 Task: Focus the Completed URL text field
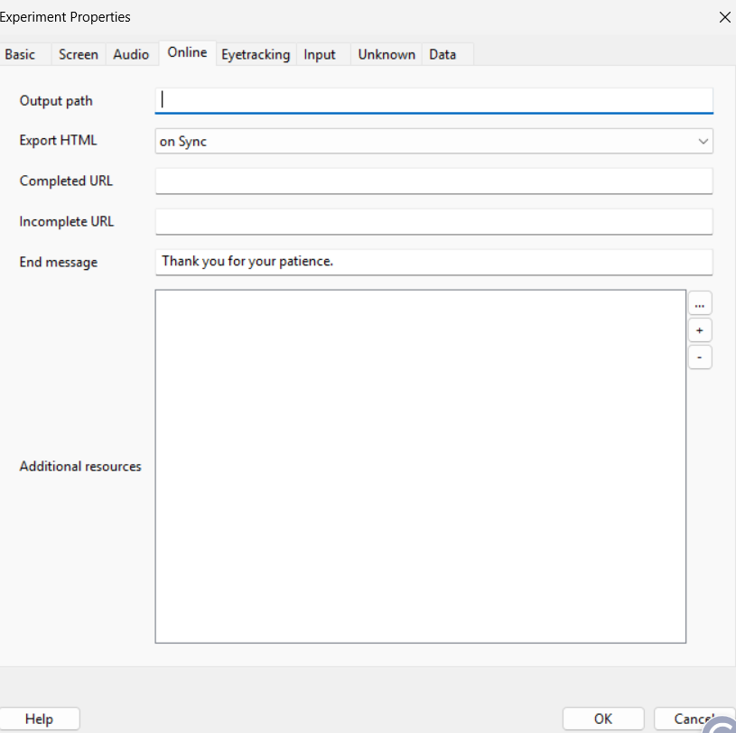[433, 181]
